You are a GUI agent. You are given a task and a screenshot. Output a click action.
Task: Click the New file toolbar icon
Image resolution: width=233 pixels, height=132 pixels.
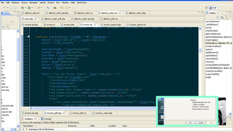pyautogui.click(x=5, y=8)
